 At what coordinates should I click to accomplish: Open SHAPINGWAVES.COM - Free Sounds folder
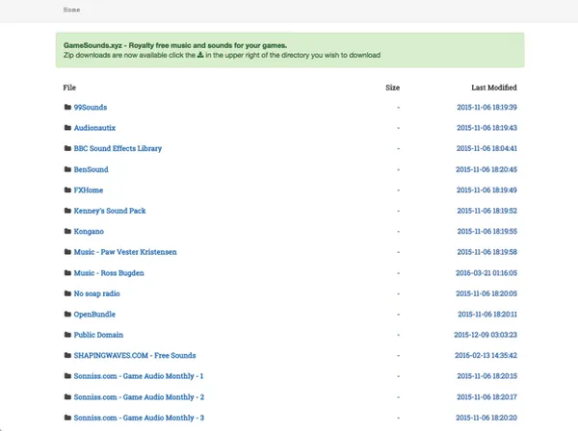tap(133, 355)
